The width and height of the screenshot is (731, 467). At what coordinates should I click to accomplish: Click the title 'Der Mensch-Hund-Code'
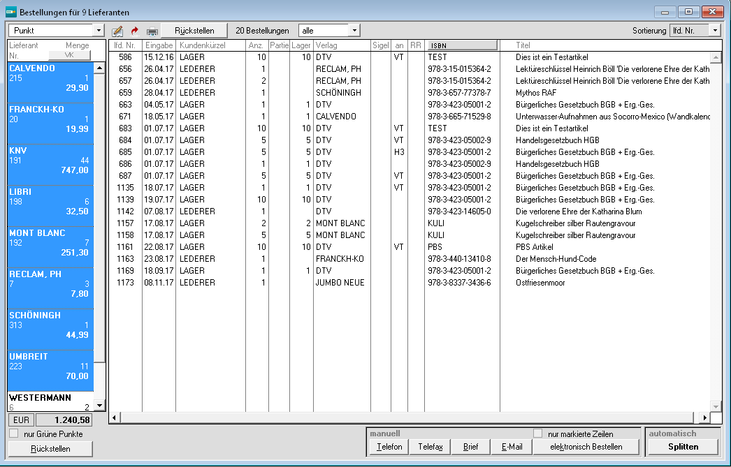[556, 259]
